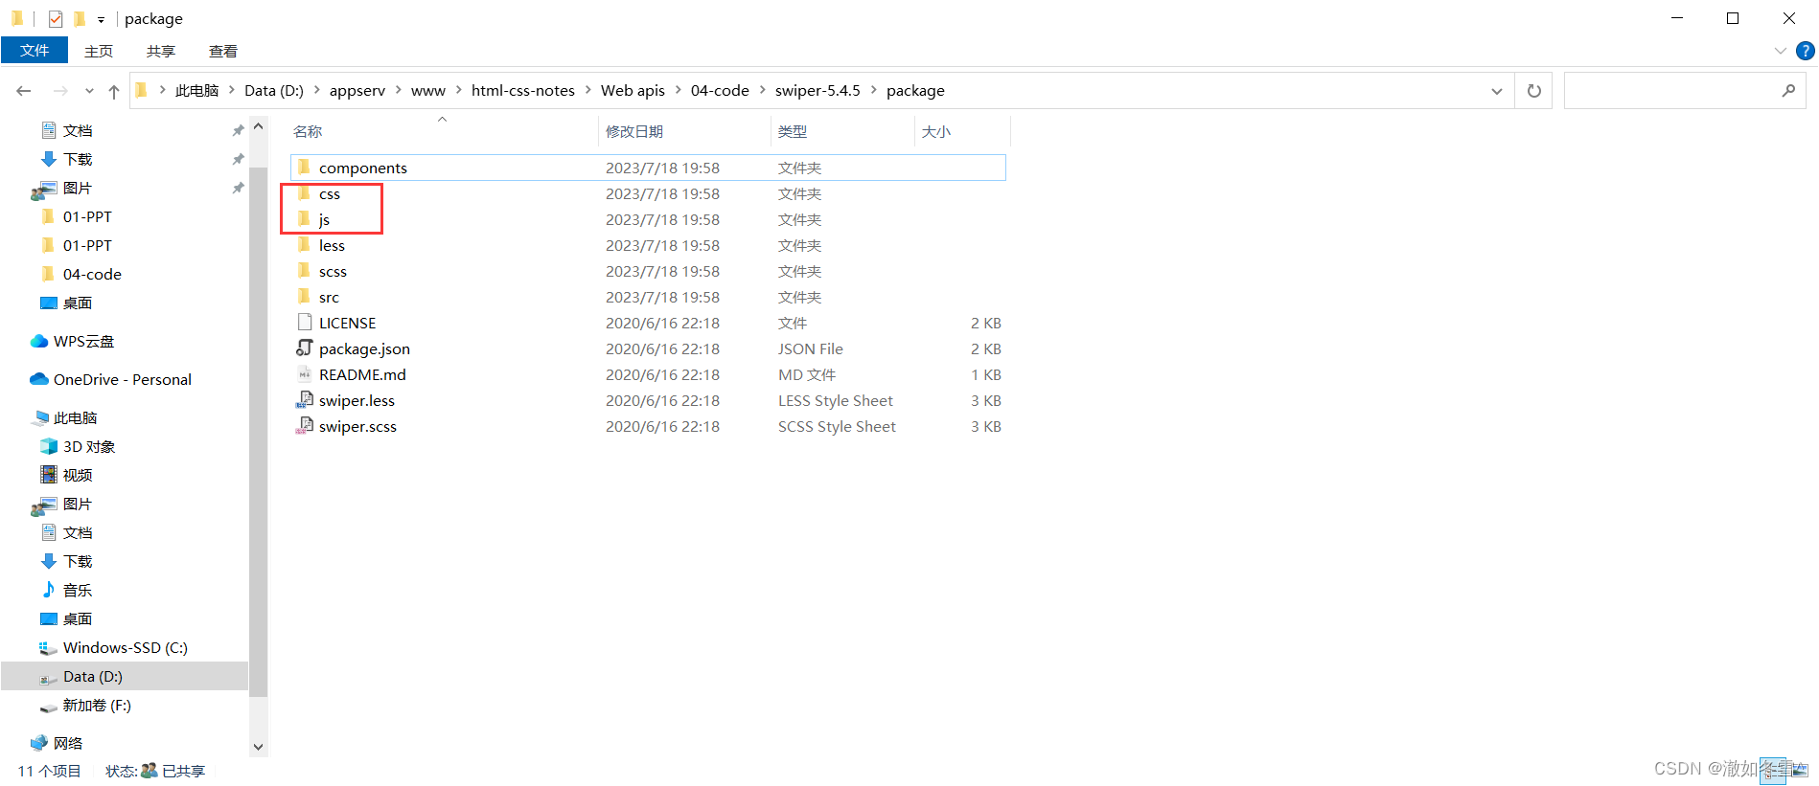Sort by 名称 column header
The height and width of the screenshot is (786, 1819).
tap(308, 131)
